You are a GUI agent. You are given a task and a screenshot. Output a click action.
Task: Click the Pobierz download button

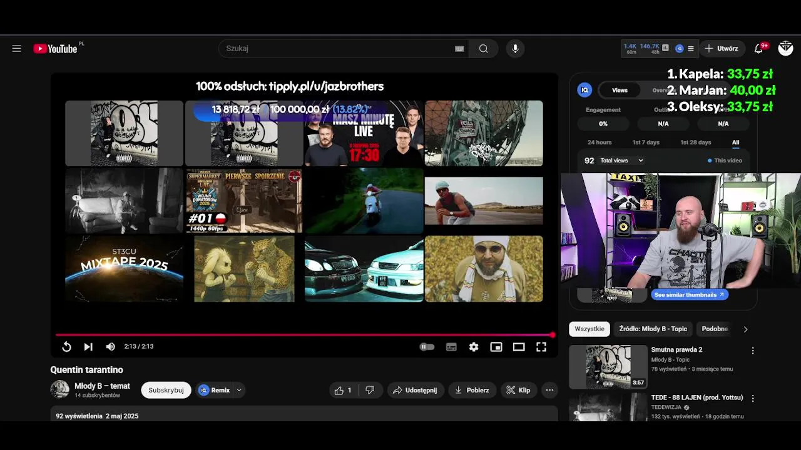point(472,390)
